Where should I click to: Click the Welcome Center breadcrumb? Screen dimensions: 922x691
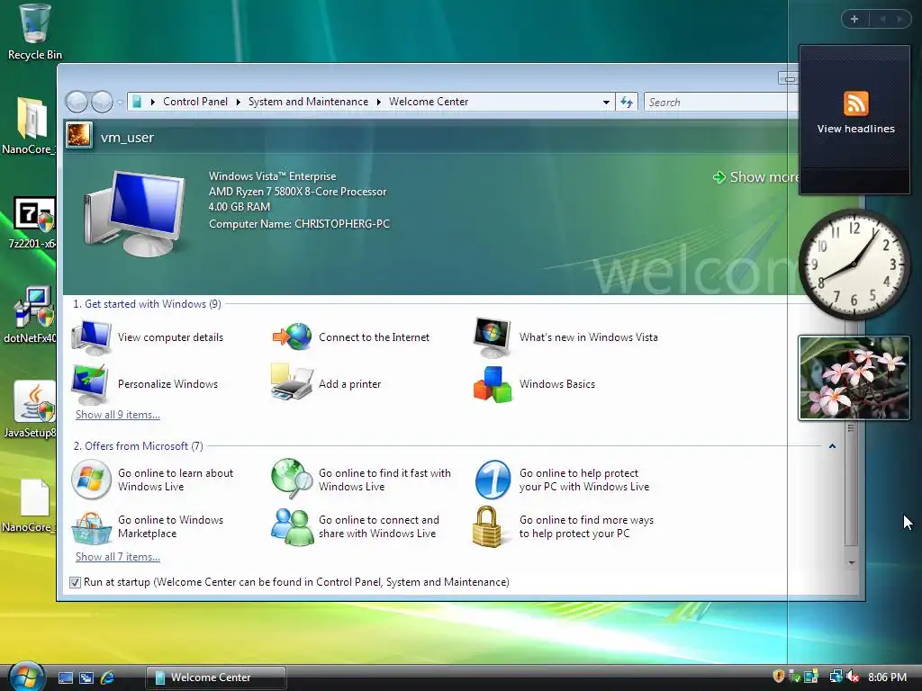pyautogui.click(x=429, y=102)
